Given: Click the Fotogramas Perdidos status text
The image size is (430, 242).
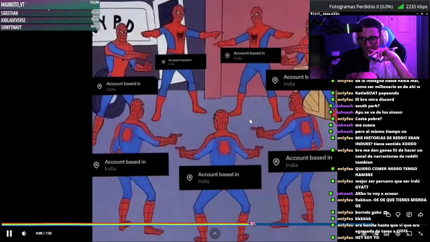Looking at the screenshot, I should 361,6.
